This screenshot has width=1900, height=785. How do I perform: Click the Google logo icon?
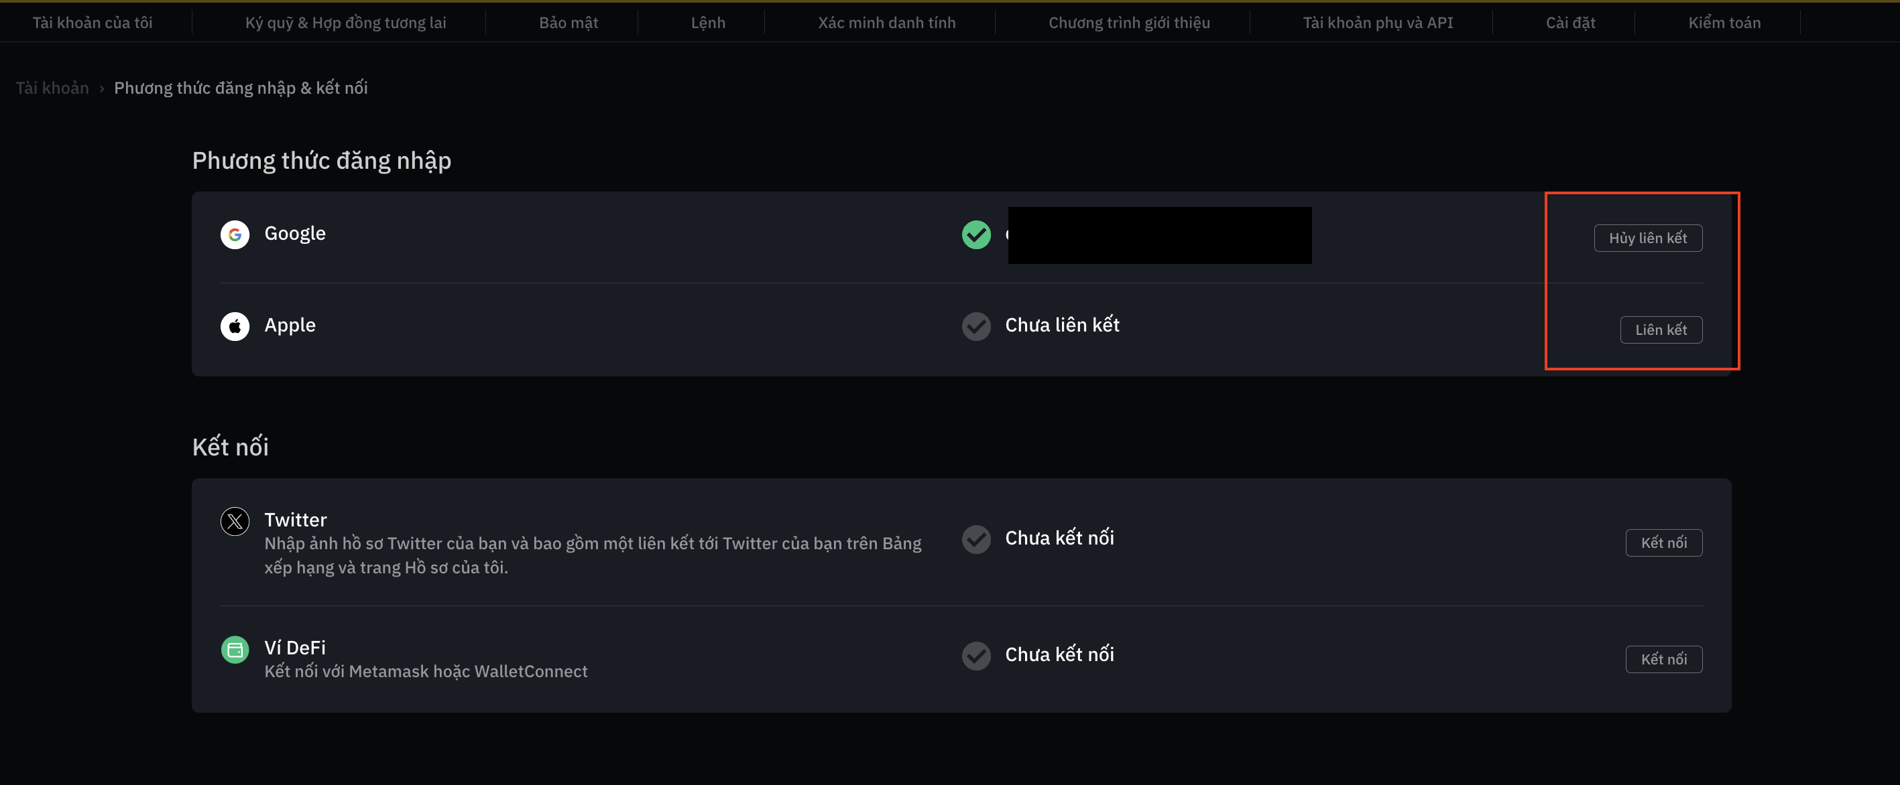[235, 234]
